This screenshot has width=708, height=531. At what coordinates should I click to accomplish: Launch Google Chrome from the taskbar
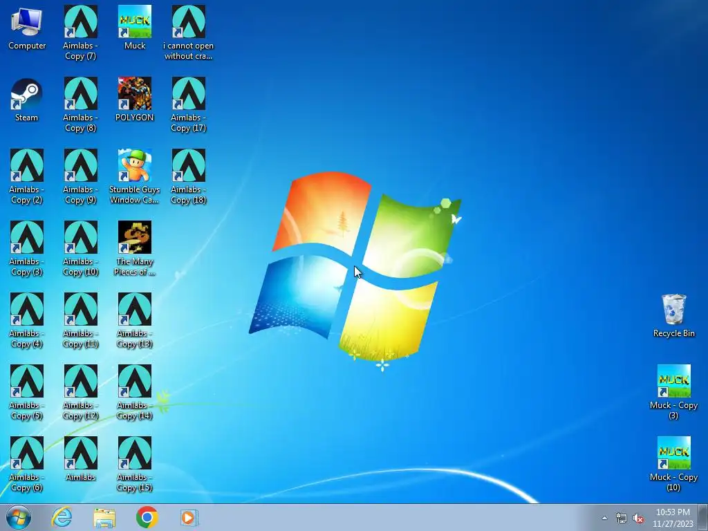pyautogui.click(x=147, y=517)
